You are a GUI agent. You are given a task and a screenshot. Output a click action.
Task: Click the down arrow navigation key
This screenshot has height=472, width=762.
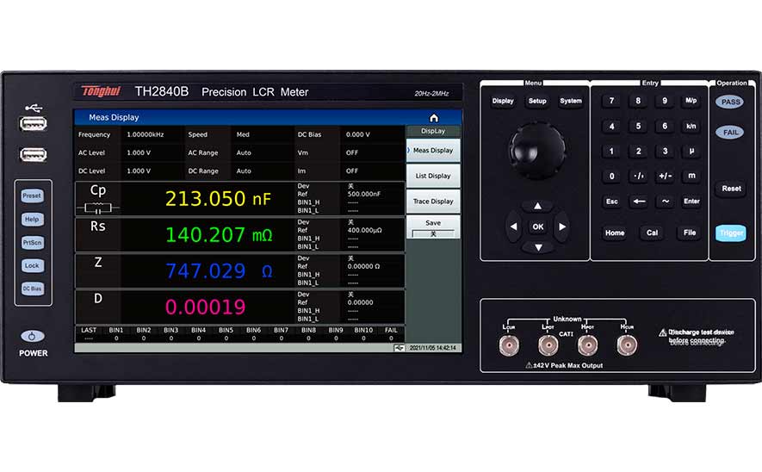coord(538,247)
